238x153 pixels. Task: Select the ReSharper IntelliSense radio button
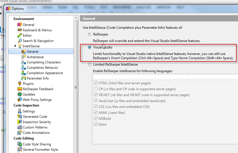[90, 34]
